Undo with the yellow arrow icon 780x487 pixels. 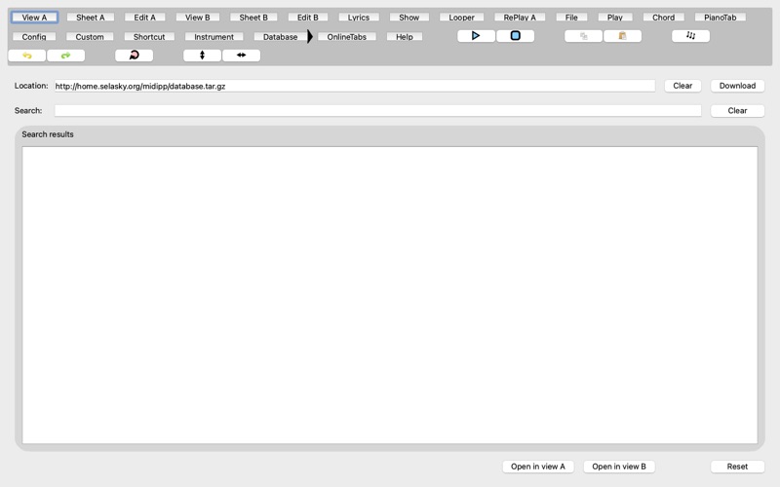pos(27,56)
